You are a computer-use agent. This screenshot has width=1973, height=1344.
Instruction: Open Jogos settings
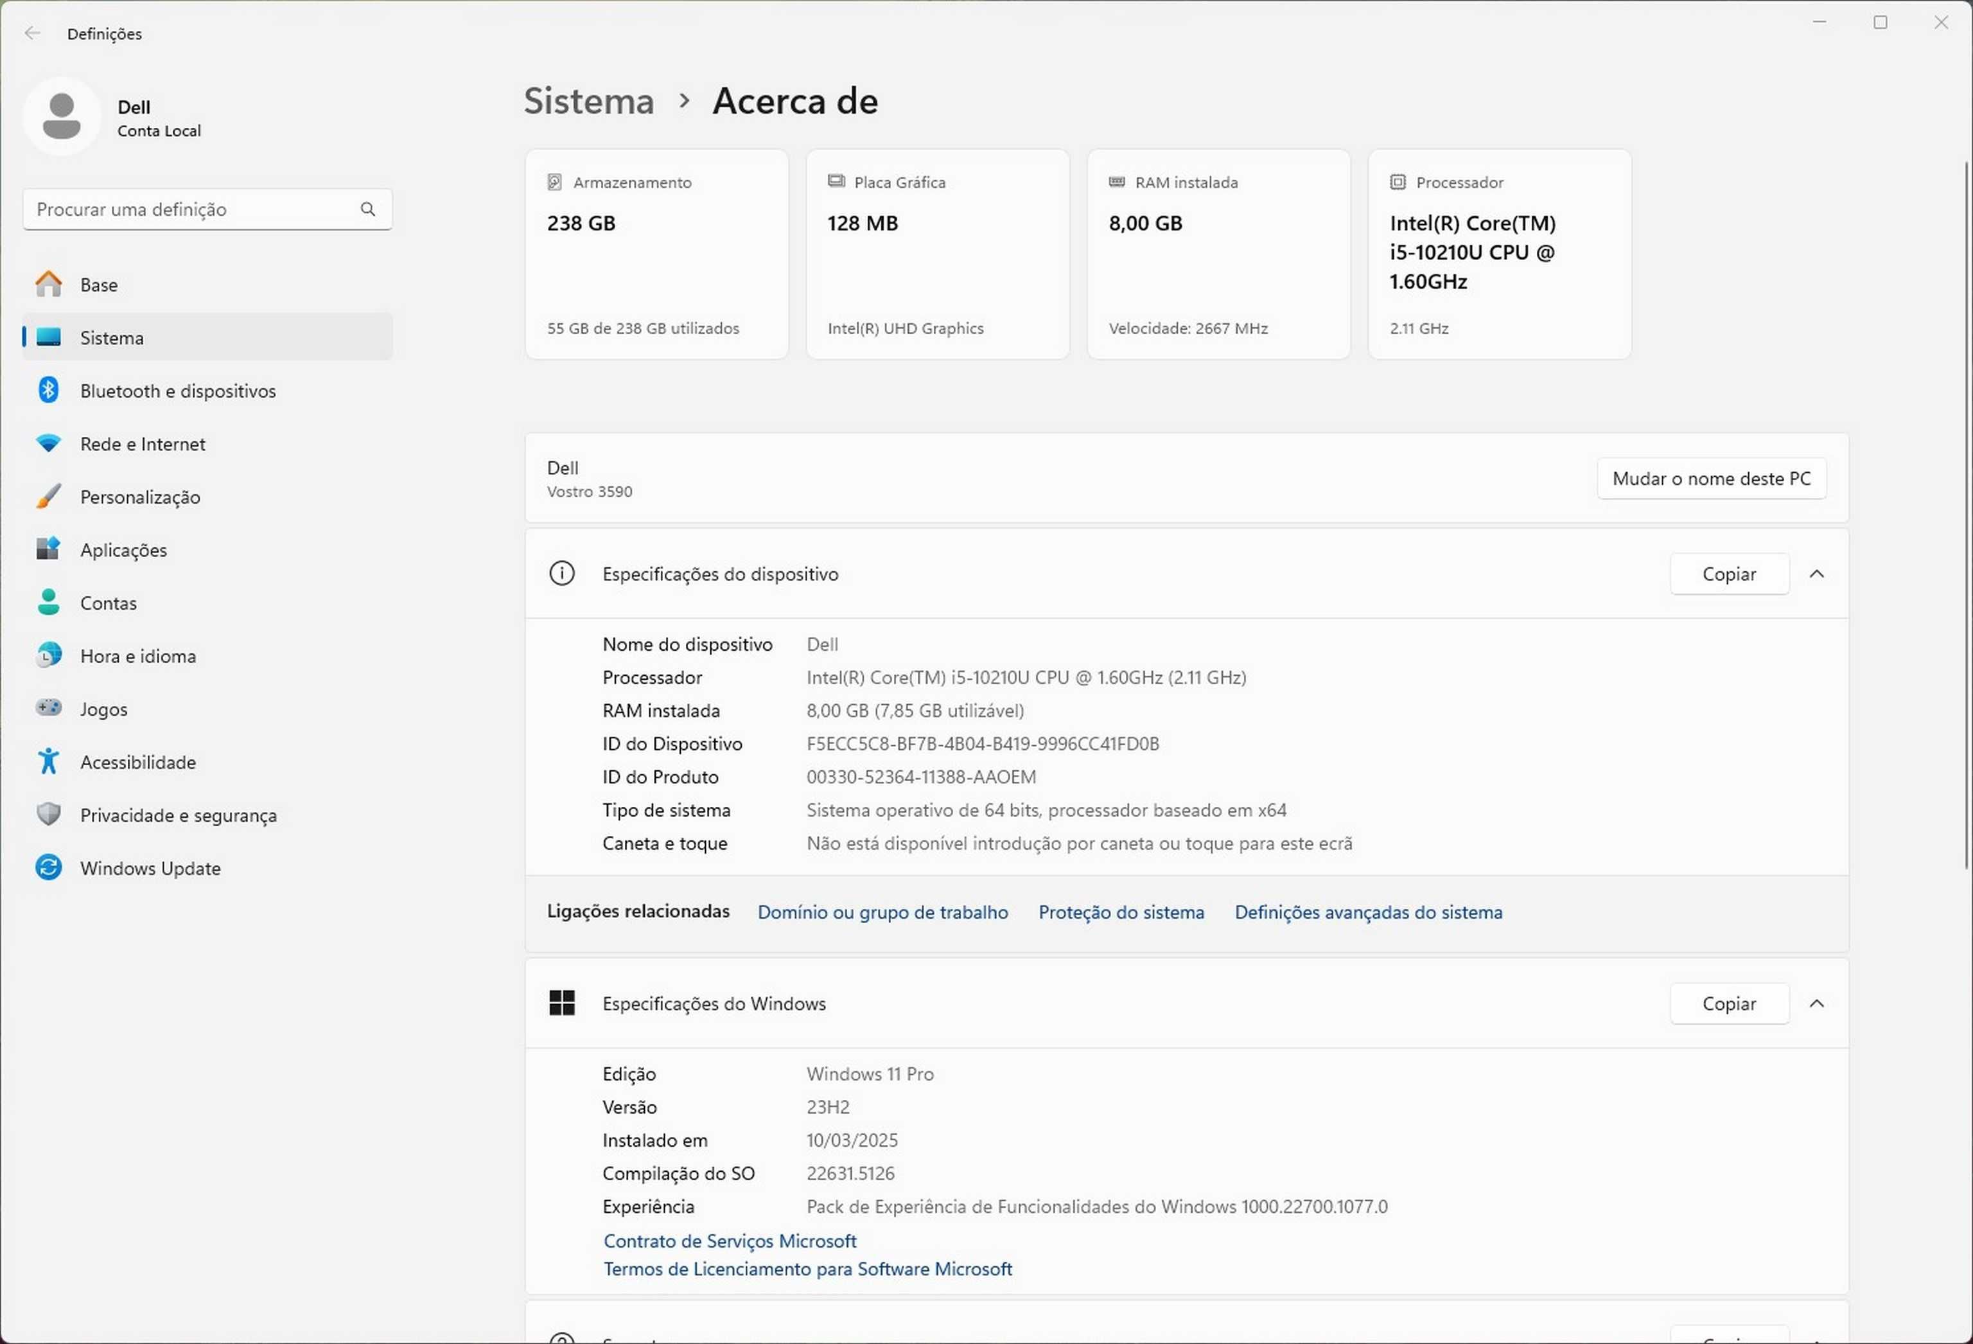coord(207,708)
